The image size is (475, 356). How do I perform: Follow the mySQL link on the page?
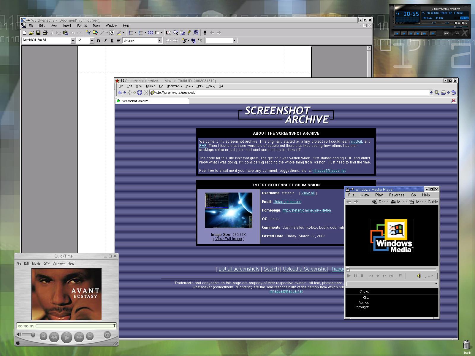pos(357,142)
